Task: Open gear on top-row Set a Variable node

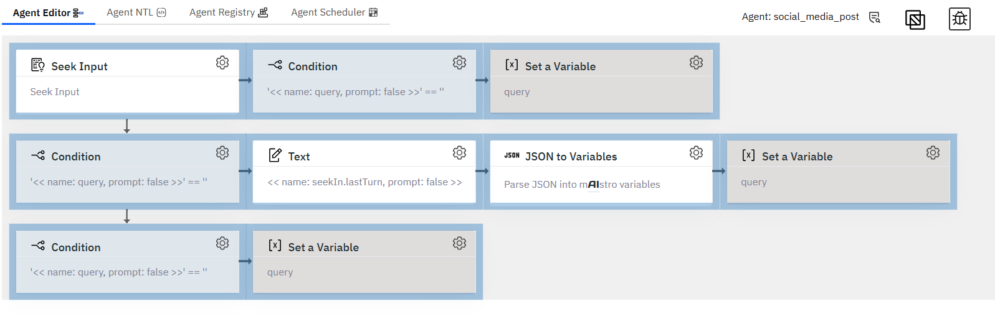Action: (696, 63)
